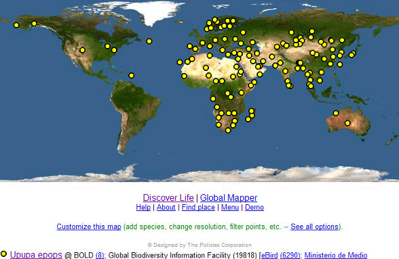The height and width of the screenshot is (259, 399).
Task: Click the yellow point in northern Australia
Action: pyautogui.click(x=336, y=113)
